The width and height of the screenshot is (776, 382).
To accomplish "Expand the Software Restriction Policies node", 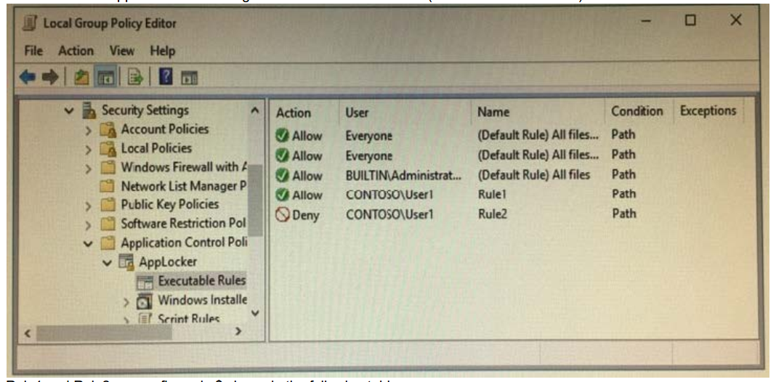I will 88,225.
